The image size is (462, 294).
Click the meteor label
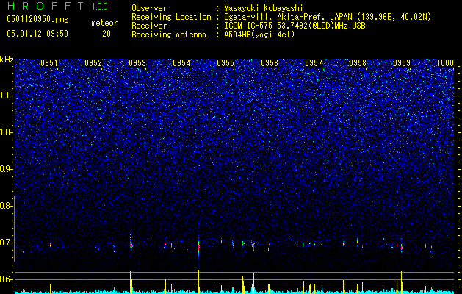point(104,23)
